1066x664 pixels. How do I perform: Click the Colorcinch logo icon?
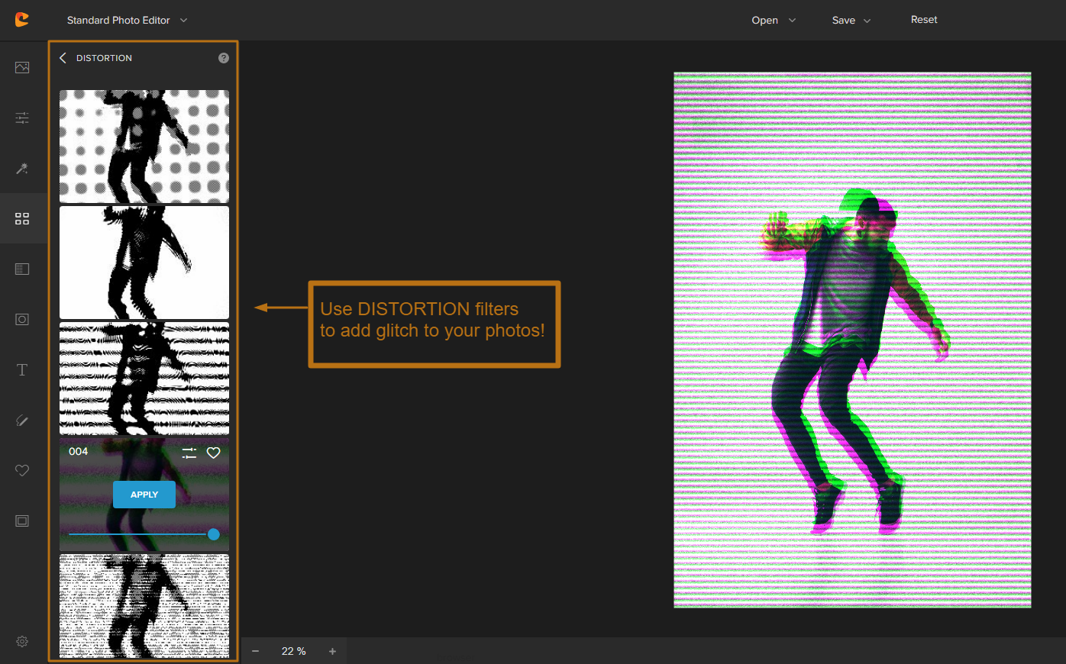click(x=22, y=20)
